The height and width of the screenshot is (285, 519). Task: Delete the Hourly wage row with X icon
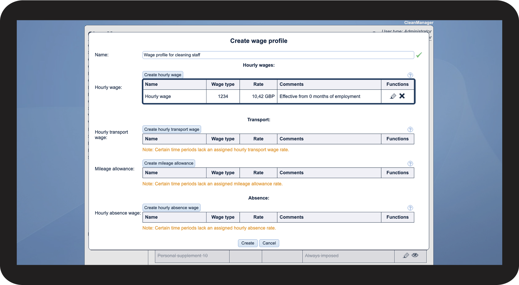pyautogui.click(x=402, y=96)
